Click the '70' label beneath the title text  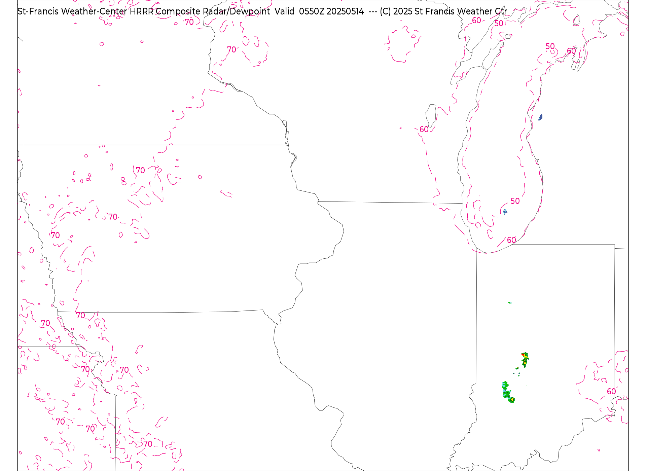click(x=189, y=22)
